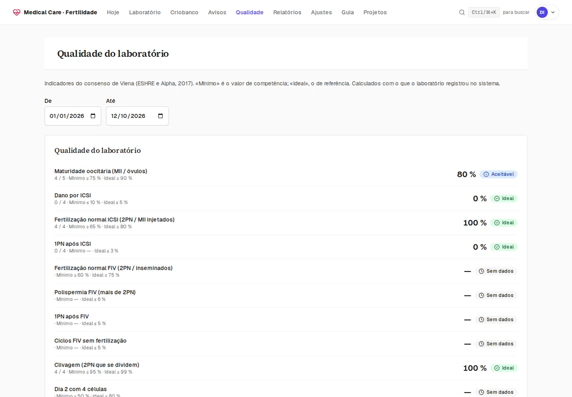Viewport: 572px width, 397px height.
Task: Open the DI user avatar
Action: pos(542,13)
